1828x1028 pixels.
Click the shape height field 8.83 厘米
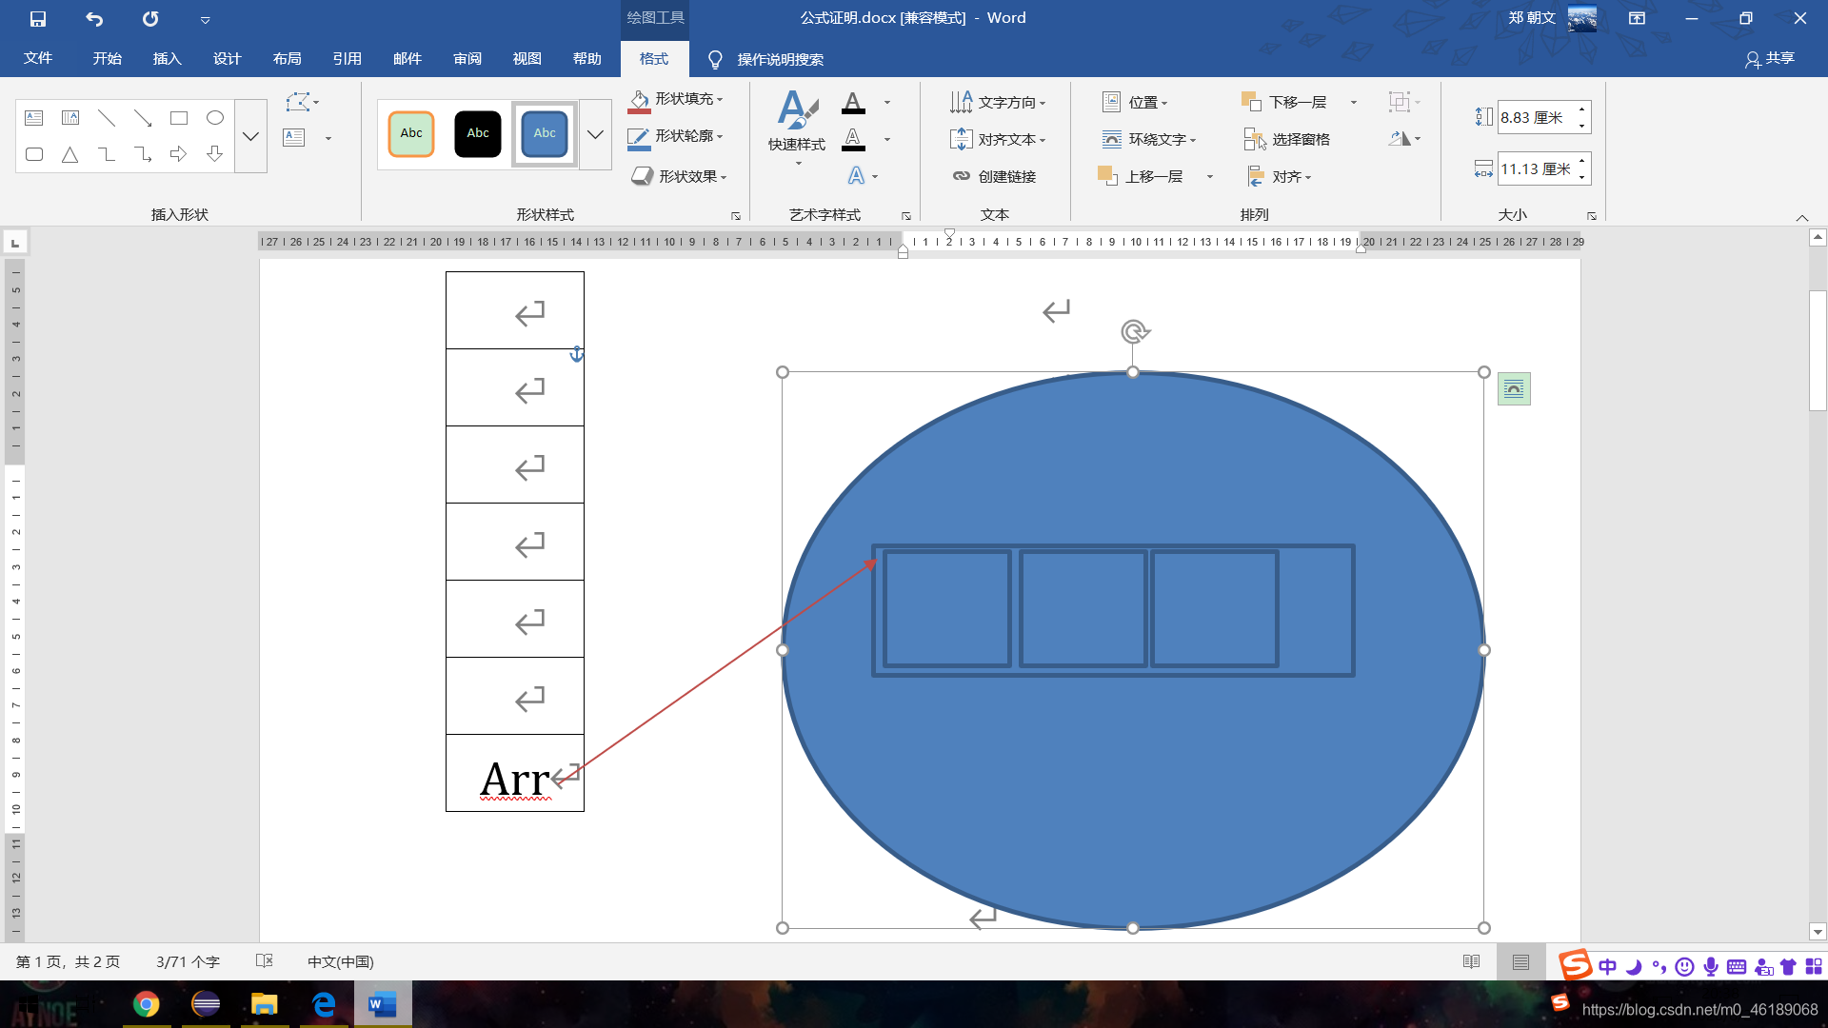1536,117
